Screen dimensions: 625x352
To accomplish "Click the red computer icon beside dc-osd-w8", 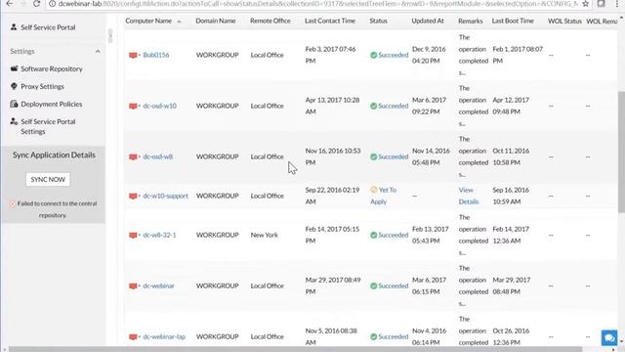I will click(133, 156).
